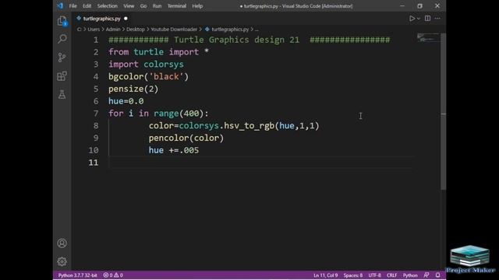This screenshot has width=499, height=280.
Task: Open Source Control view
Action: point(62,58)
